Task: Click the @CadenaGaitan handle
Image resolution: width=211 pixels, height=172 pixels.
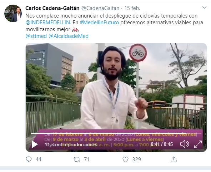Action: pyautogui.click(x=100, y=8)
